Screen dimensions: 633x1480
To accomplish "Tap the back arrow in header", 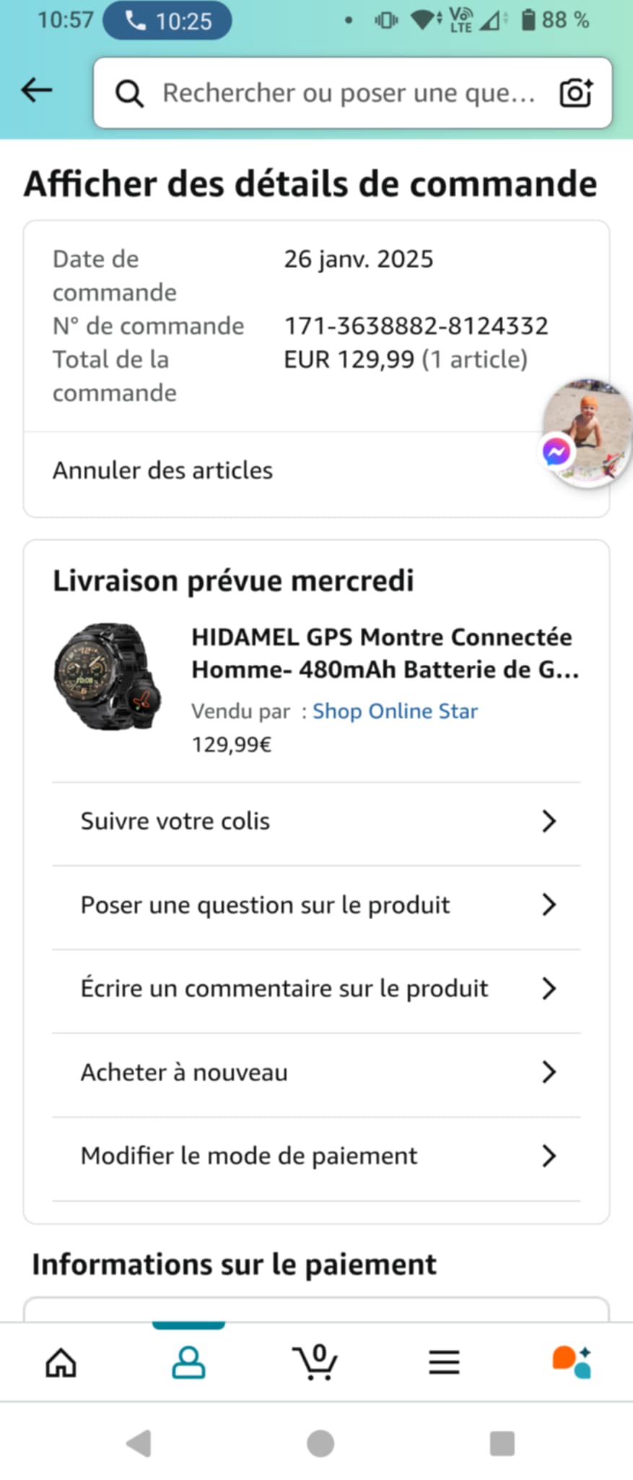I will (37, 90).
